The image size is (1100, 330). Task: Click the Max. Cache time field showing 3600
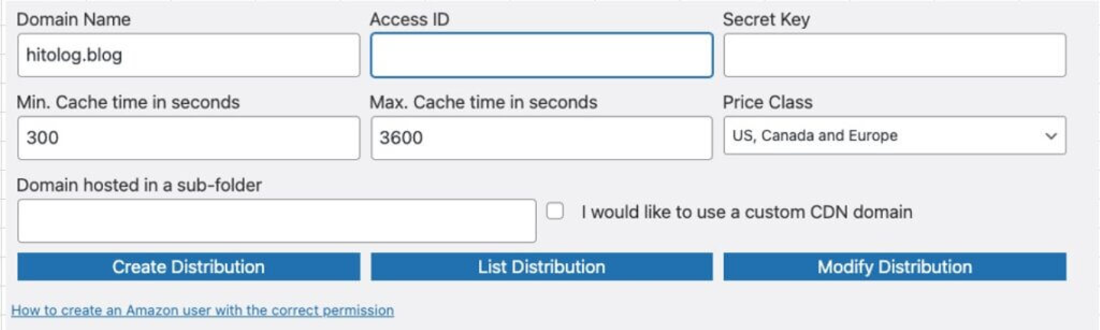[x=542, y=138]
